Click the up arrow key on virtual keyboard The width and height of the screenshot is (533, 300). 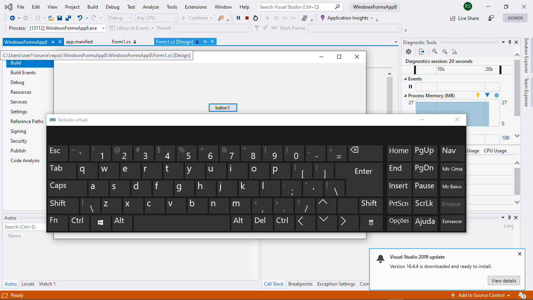pos(326,205)
